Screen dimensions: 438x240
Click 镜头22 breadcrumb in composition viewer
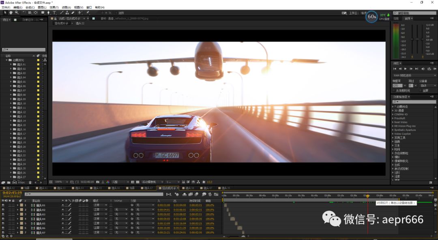[80, 24]
